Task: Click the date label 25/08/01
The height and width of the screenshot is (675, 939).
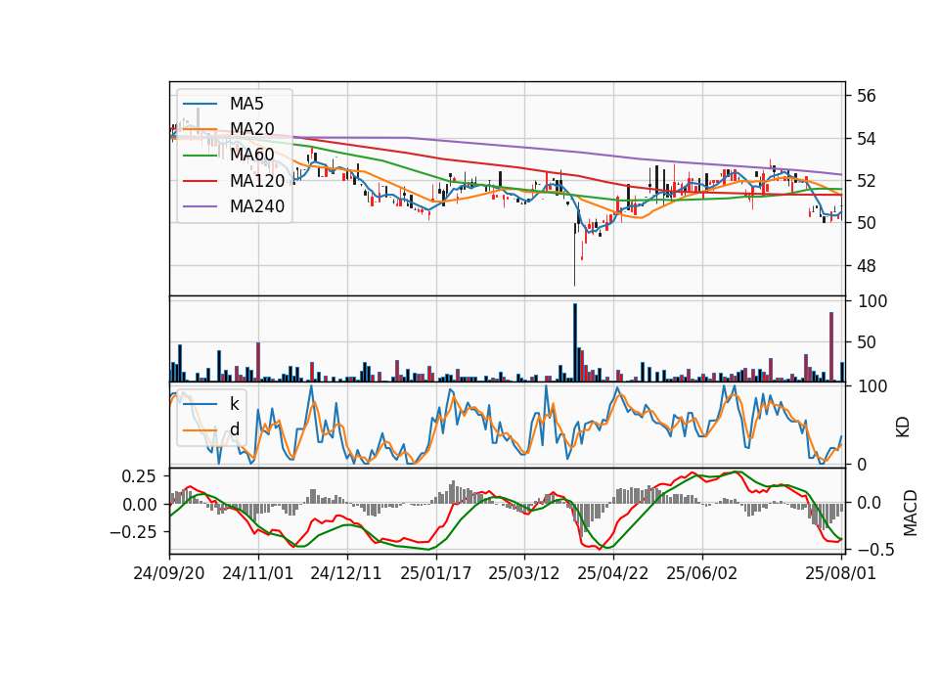Action: click(841, 573)
